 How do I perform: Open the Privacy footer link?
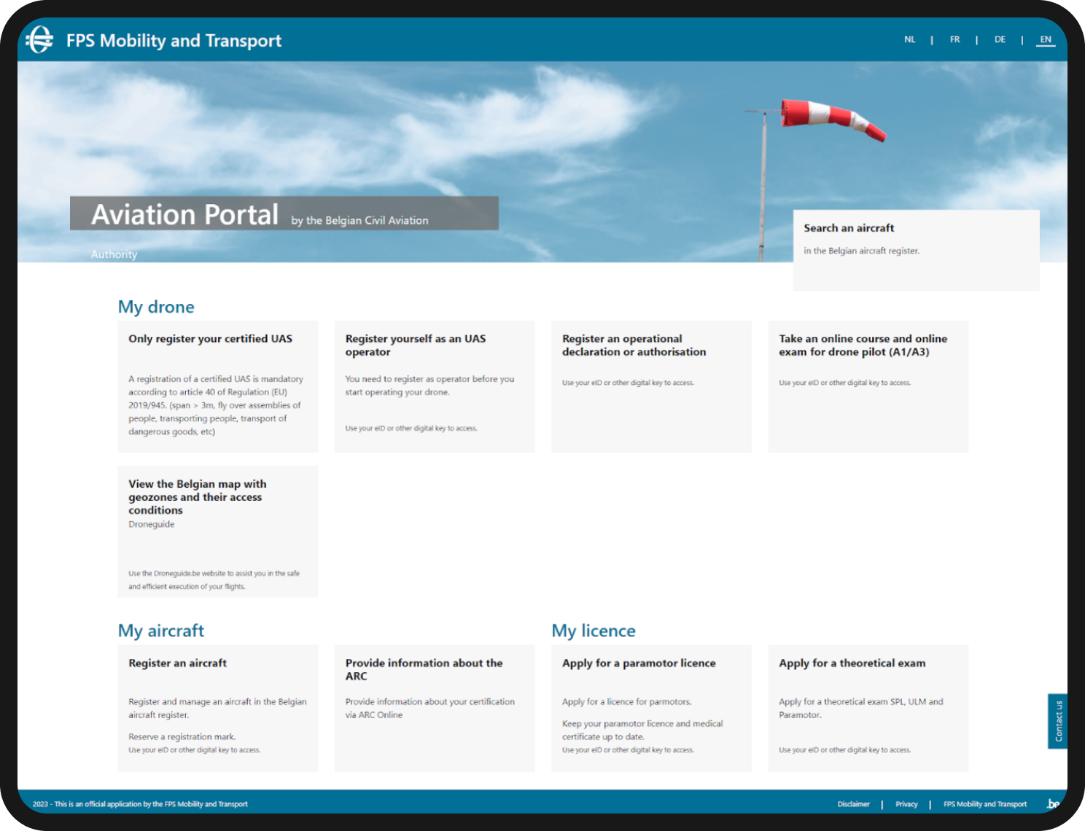click(906, 804)
